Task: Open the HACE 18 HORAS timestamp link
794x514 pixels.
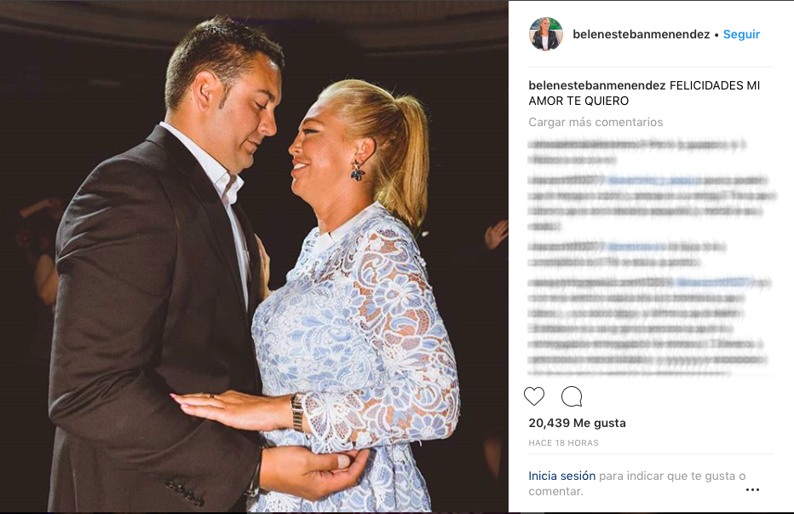Action: (x=564, y=443)
